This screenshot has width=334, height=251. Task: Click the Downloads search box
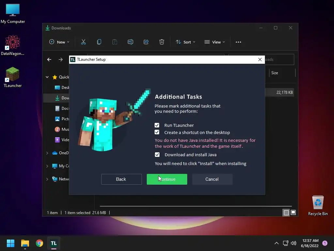(x=280, y=59)
